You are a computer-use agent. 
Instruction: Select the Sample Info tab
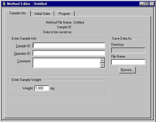[x=18, y=13]
